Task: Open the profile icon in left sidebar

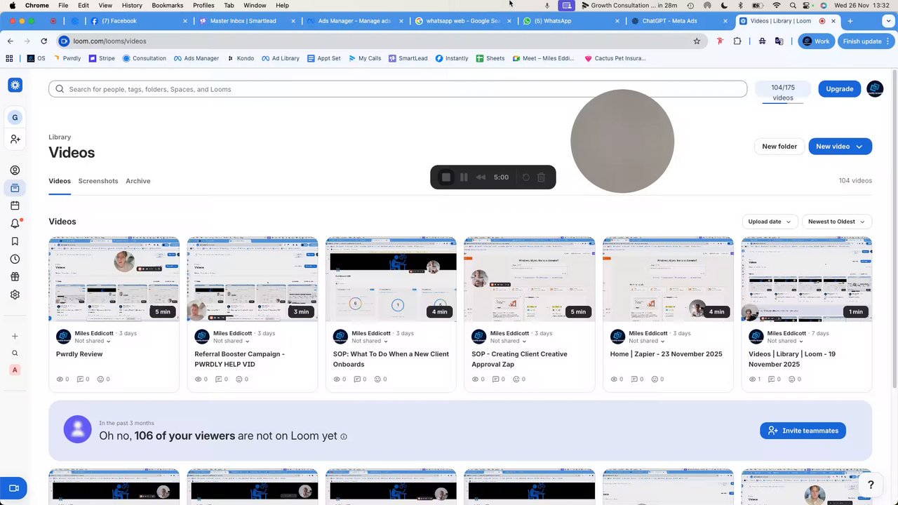Action: pyautogui.click(x=15, y=170)
